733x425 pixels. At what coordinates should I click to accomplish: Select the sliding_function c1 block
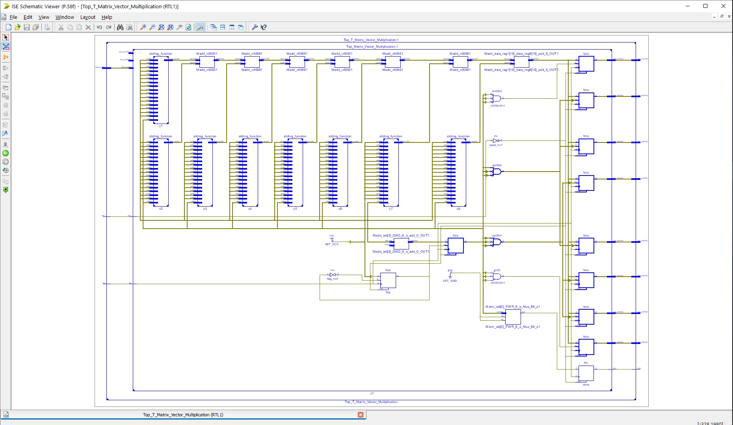coord(161,90)
